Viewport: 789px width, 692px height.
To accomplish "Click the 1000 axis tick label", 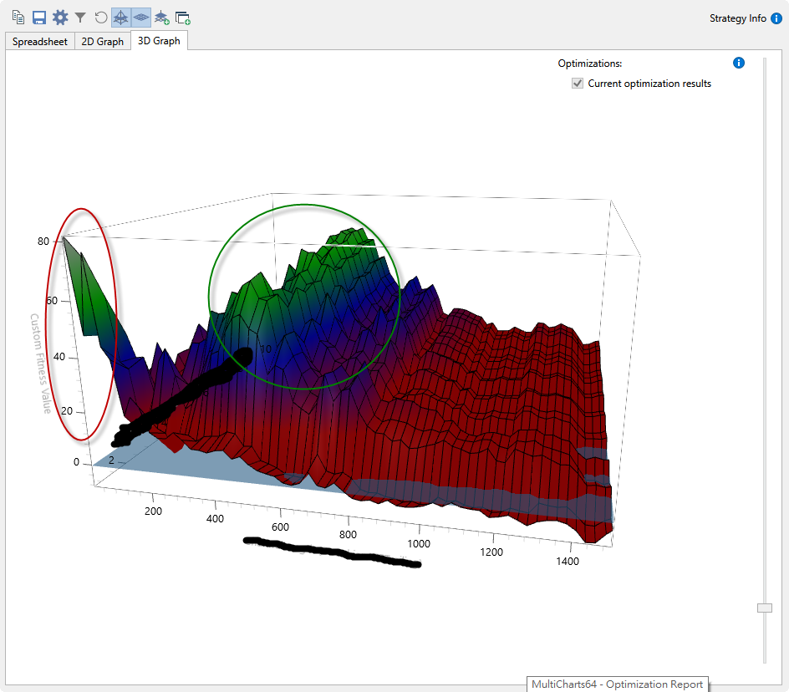I will pos(419,543).
